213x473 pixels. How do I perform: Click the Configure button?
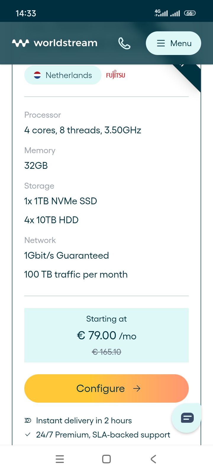pyautogui.click(x=106, y=388)
